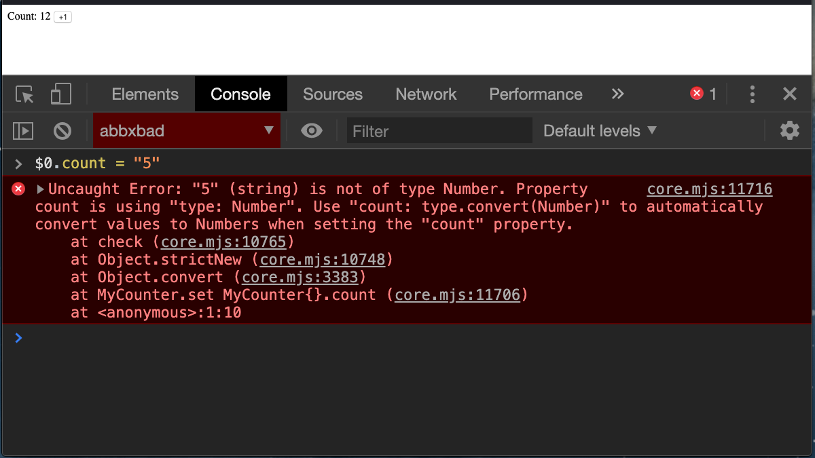815x458 pixels.
Task: Click the +1 button on the page
Action: click(x=62, y=17)
